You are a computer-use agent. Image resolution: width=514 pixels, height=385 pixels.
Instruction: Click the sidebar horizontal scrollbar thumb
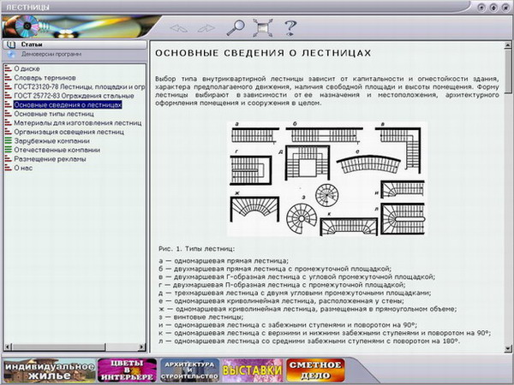59,346
